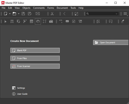Select the Check Box form tool
Image resolution: width=129 pixels, height=104 pixels.
(74, 21)
